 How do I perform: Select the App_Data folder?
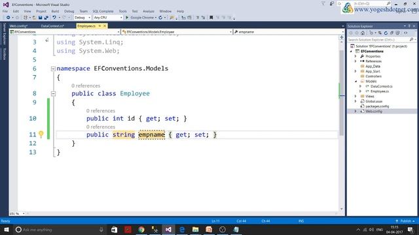(x=373, y=67)
